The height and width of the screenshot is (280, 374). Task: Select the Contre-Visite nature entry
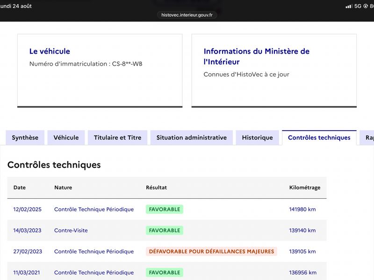click(x=71, y=230)
